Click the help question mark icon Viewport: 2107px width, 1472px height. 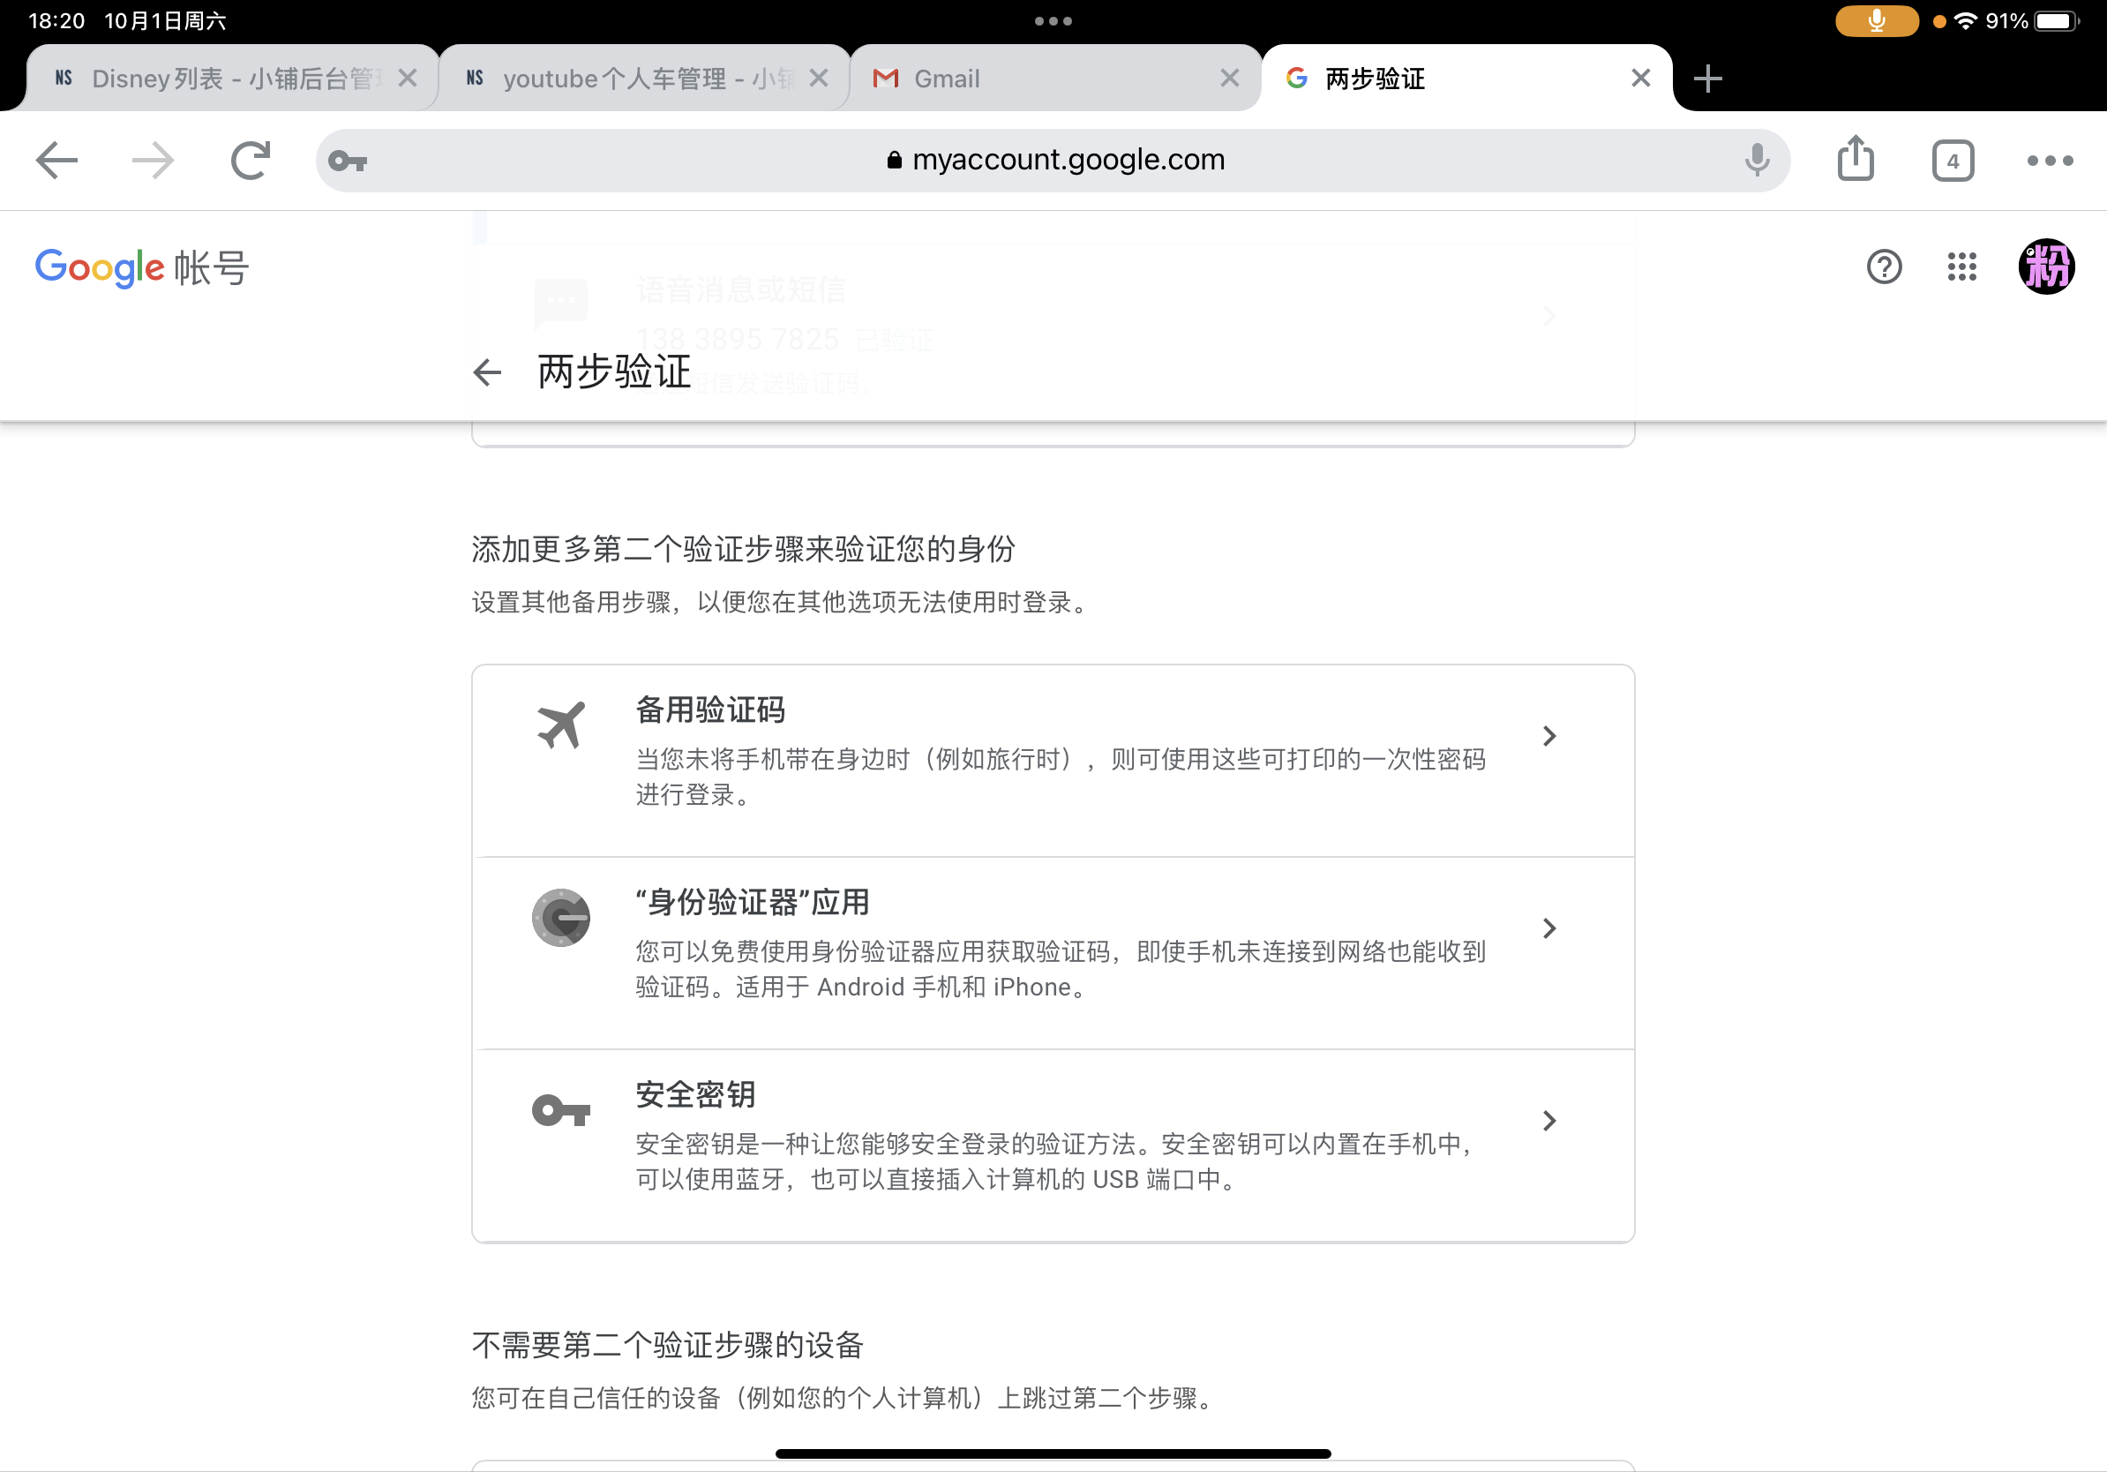(x=1884, y=267)
